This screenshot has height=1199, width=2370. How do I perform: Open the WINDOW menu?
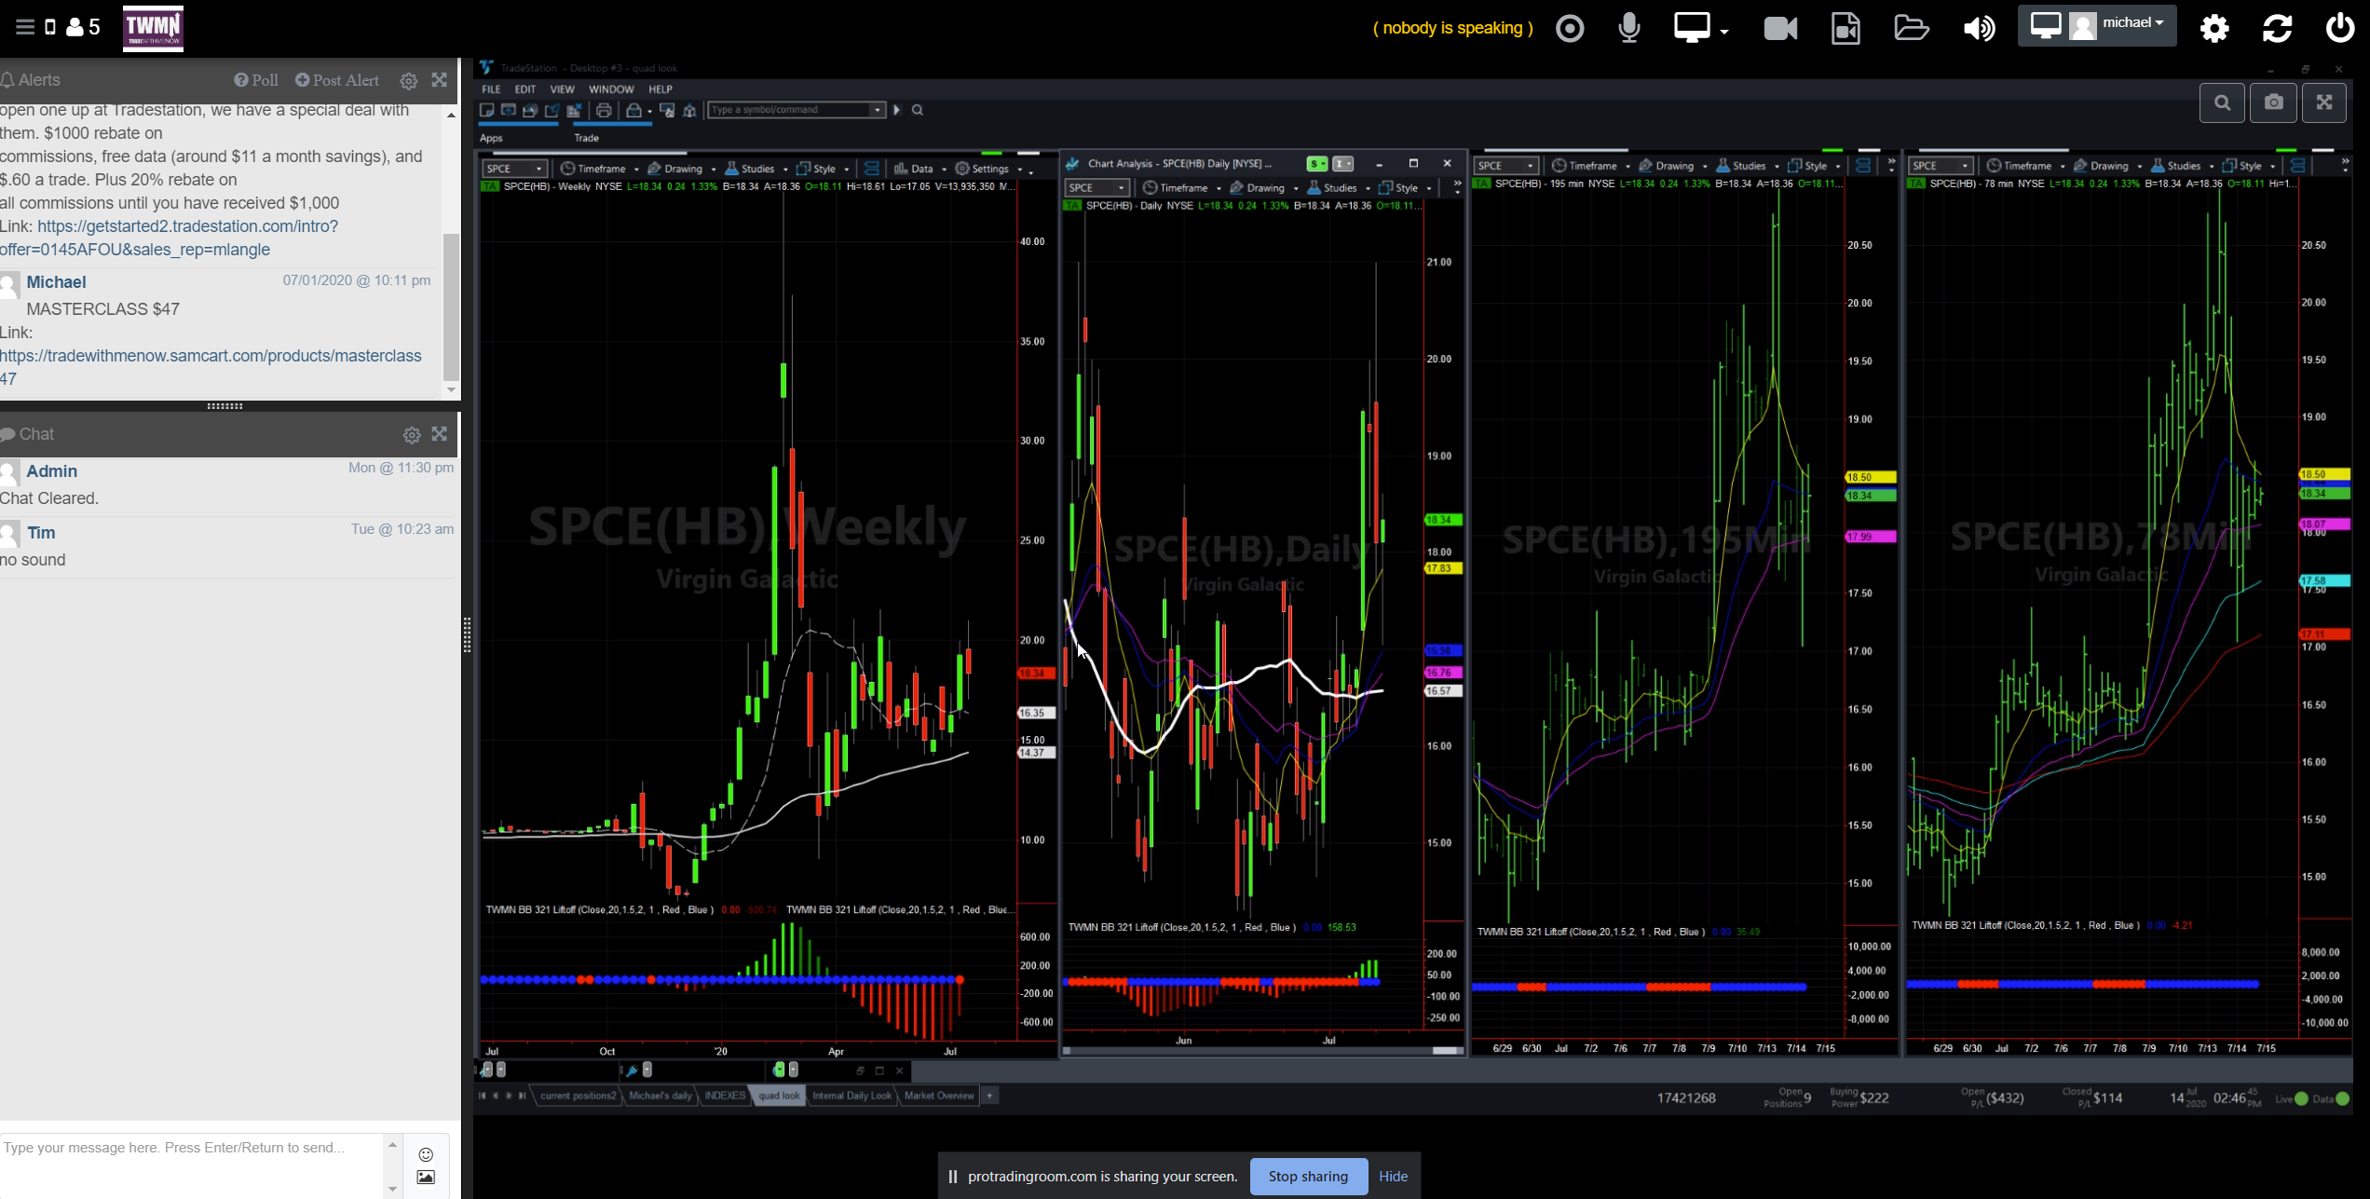(611, 89)
